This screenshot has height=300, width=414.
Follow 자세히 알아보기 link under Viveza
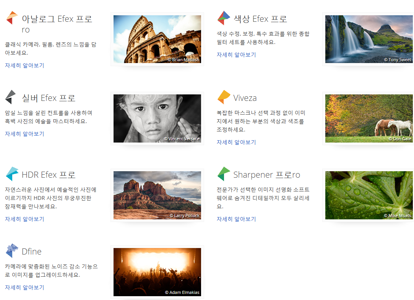click(x=236, y=142)
